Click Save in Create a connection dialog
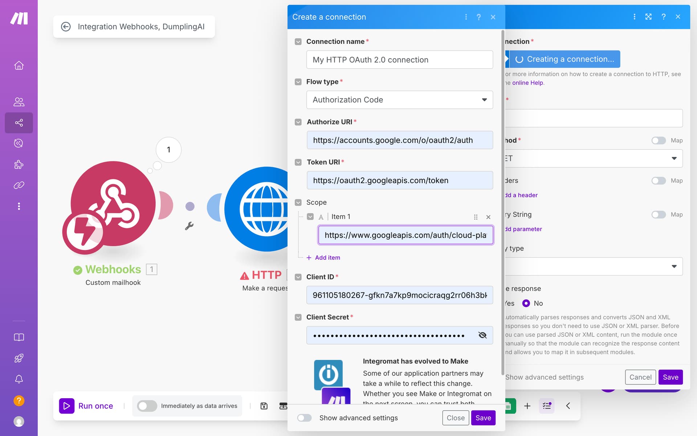The image size is (697, 436). 483,418
